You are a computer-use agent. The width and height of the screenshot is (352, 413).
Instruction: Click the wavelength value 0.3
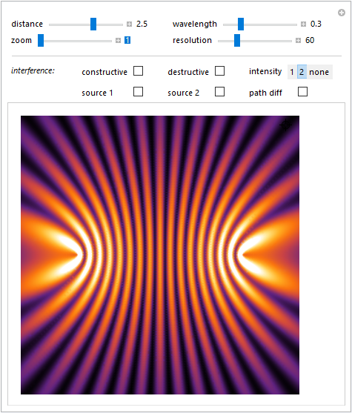[x=316, y=24]
